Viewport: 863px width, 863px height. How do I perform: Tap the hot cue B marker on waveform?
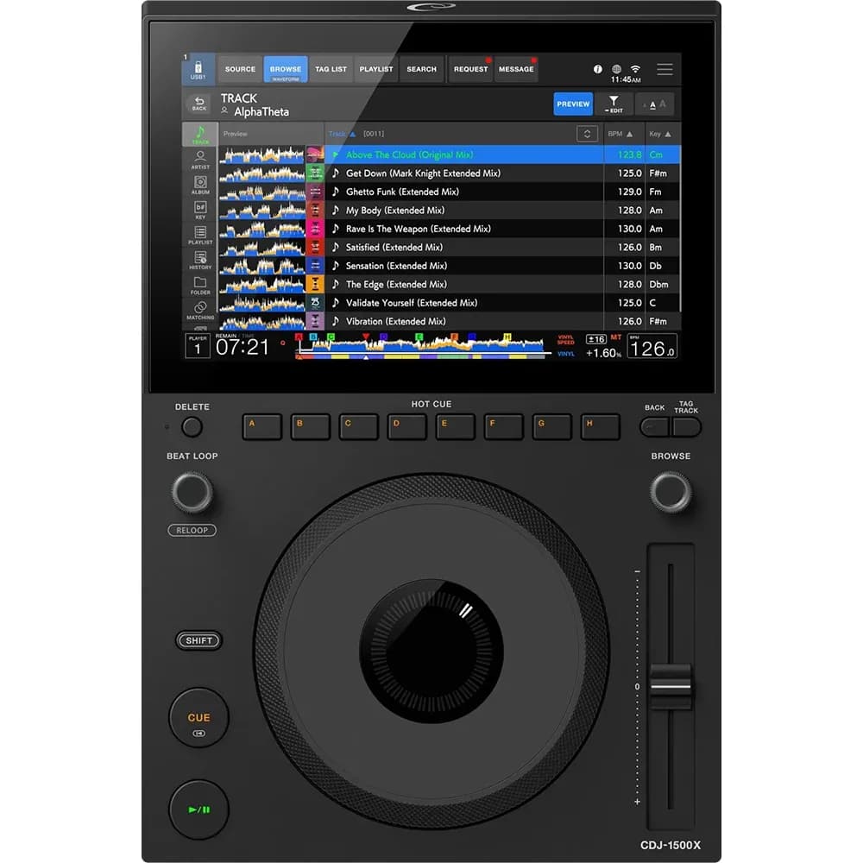pyautogui.click(x=313, y=337)
